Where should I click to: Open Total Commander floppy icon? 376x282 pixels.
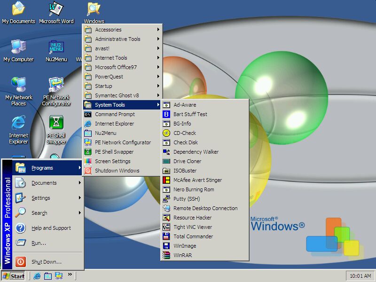pos(166,236)
